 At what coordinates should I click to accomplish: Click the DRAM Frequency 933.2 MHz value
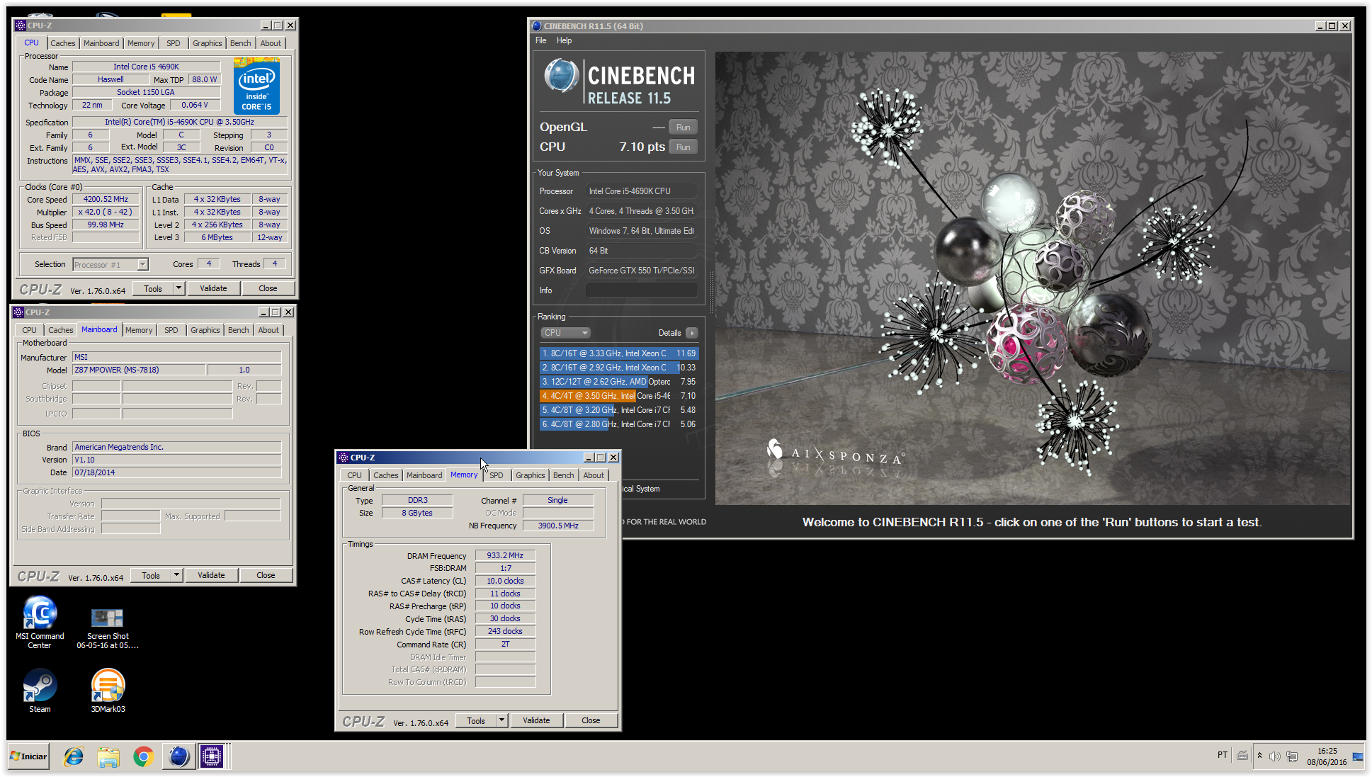[505, 555]
